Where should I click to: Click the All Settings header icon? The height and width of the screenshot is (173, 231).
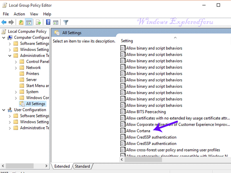(57, 33)
